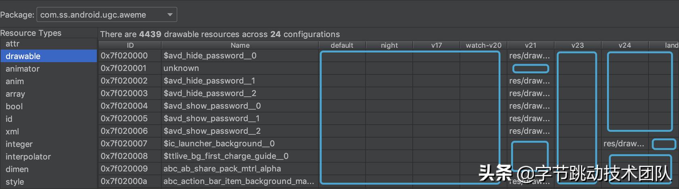Viewport: 679px width, 189px height.
Task: Select the interpolator resource type
Action: click(28, 156)
